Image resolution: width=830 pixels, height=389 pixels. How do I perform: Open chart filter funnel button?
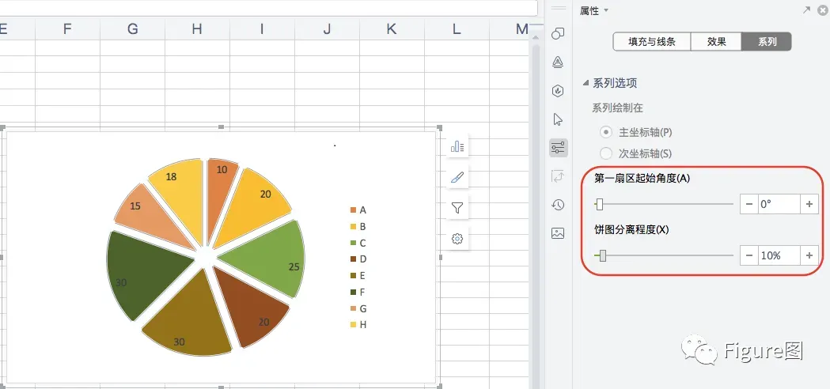tap(457, 208)
